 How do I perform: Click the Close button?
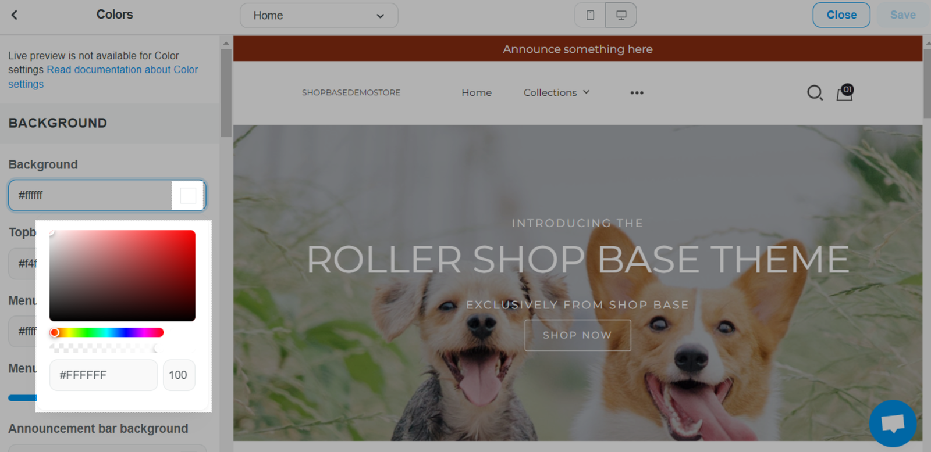pyautogui.click(x=841, y=15)
